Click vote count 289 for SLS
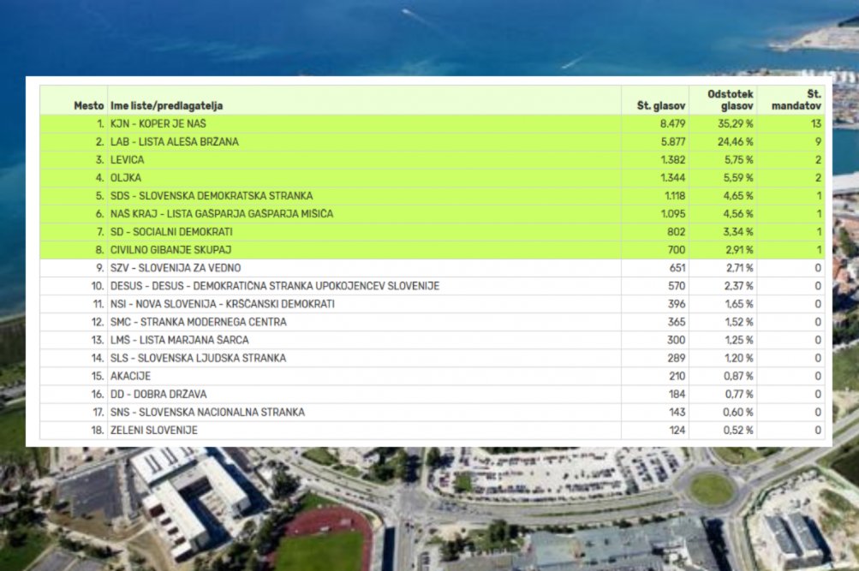Image resolution: width=859 pixels, height=571 pixels. click(677, 359)
